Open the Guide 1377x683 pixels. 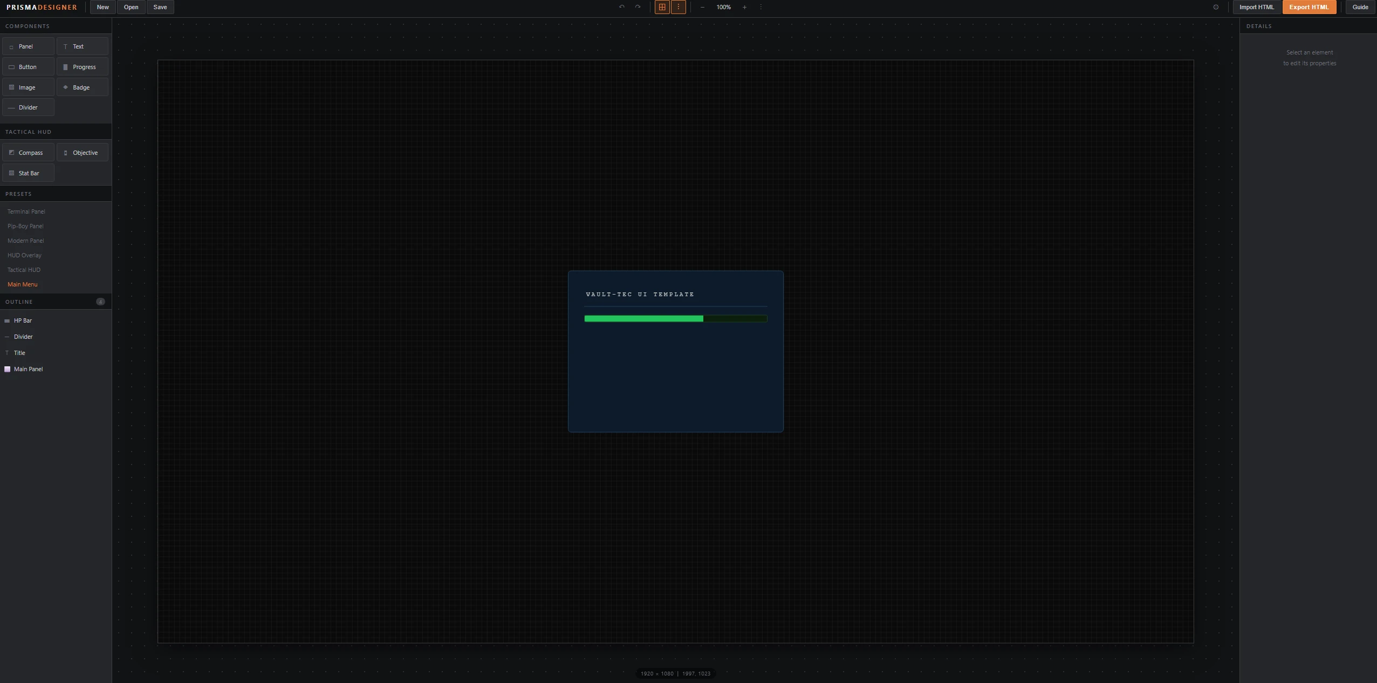click(1360, 7)
